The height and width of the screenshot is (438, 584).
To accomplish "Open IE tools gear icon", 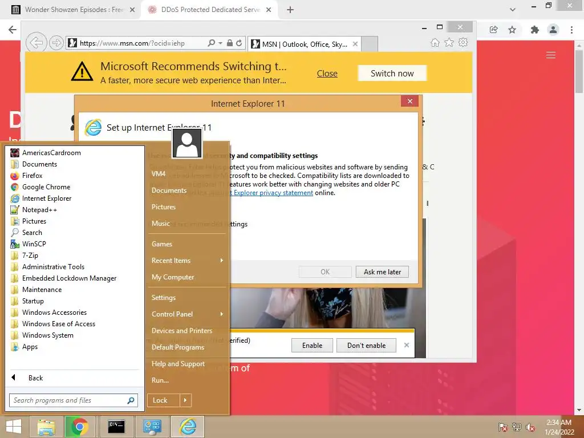I will coord(463,42).
